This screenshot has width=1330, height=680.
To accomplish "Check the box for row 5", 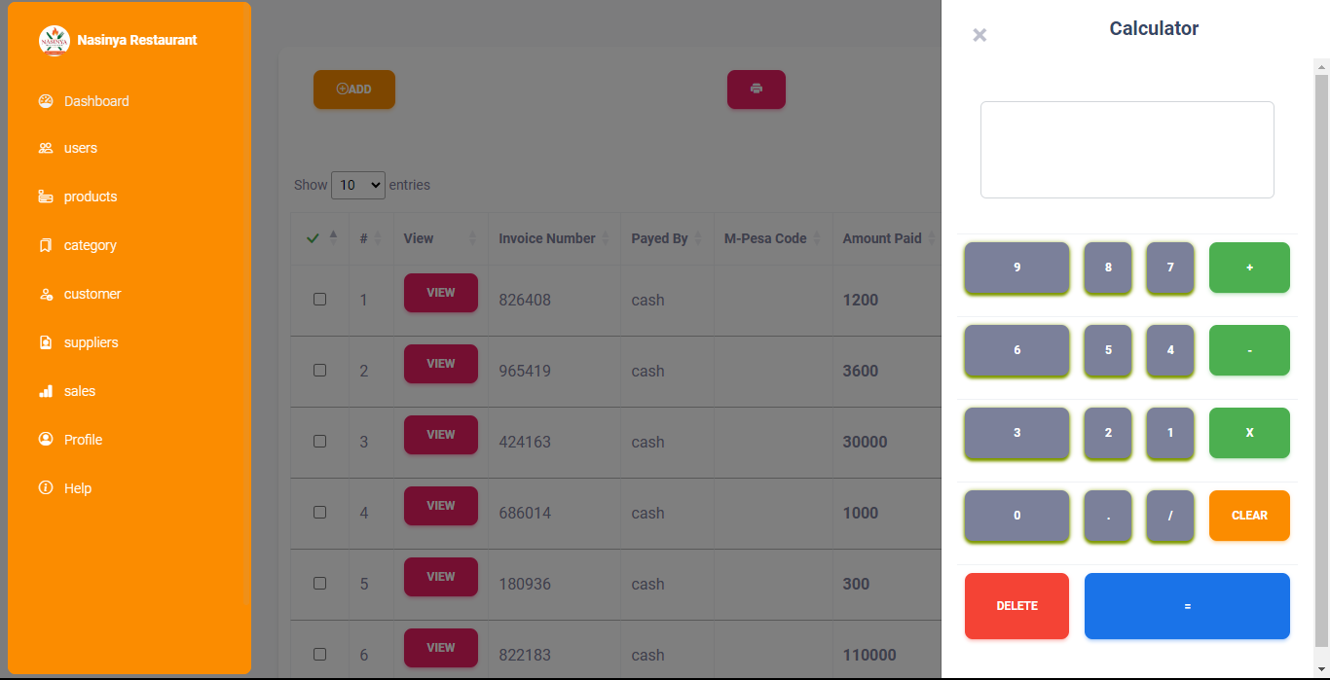I will 319,584.
